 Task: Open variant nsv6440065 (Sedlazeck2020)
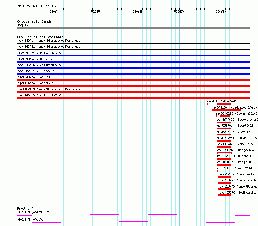pyautogui.click(x=40, y=95)
